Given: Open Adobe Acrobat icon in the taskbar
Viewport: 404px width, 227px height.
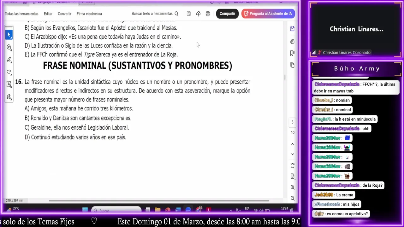Looking at the screenshot, I should click(x=209, y=210).
